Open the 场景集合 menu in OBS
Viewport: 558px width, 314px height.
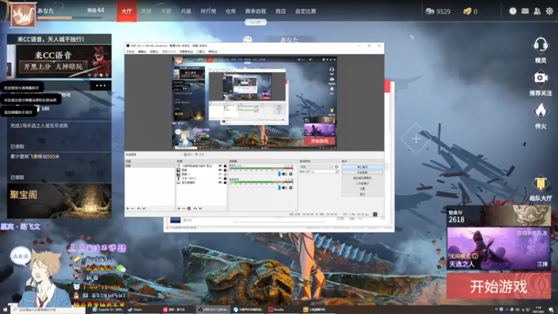[x=186, y=52]
